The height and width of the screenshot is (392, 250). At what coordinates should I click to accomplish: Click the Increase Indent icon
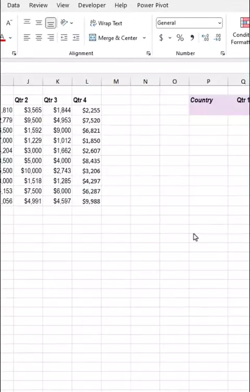point(76,38)
